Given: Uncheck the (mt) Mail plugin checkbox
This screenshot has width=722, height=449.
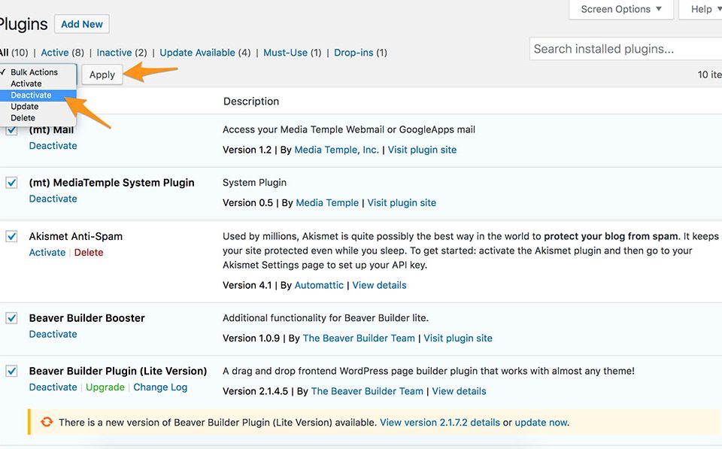Looking at the screenshot, I should tap(11, 129).
